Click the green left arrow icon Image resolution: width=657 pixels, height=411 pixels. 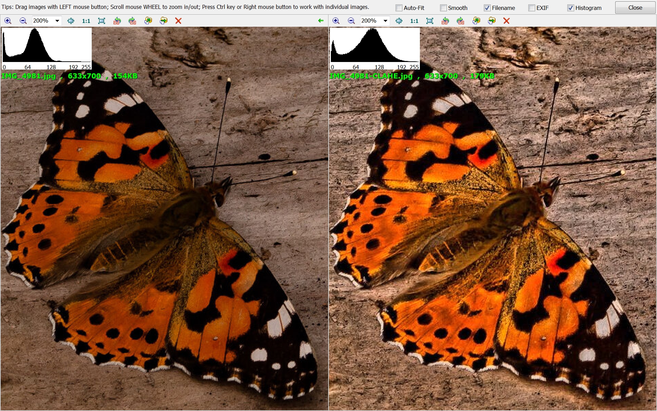tap(321, 21)
